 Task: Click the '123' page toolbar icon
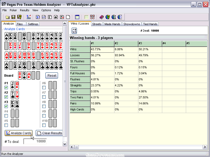44,17
